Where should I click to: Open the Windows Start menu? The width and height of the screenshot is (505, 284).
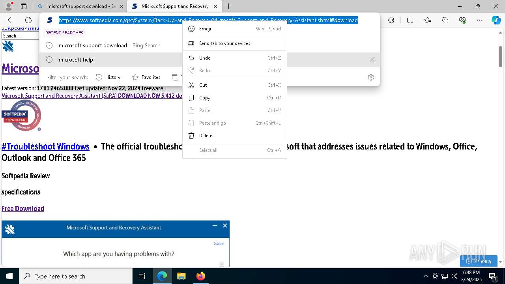[9, 276]
